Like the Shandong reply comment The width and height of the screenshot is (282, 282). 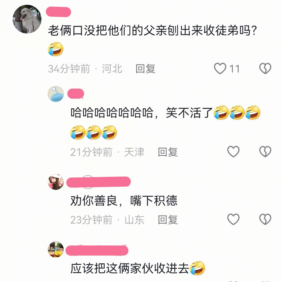coord(233,219)
